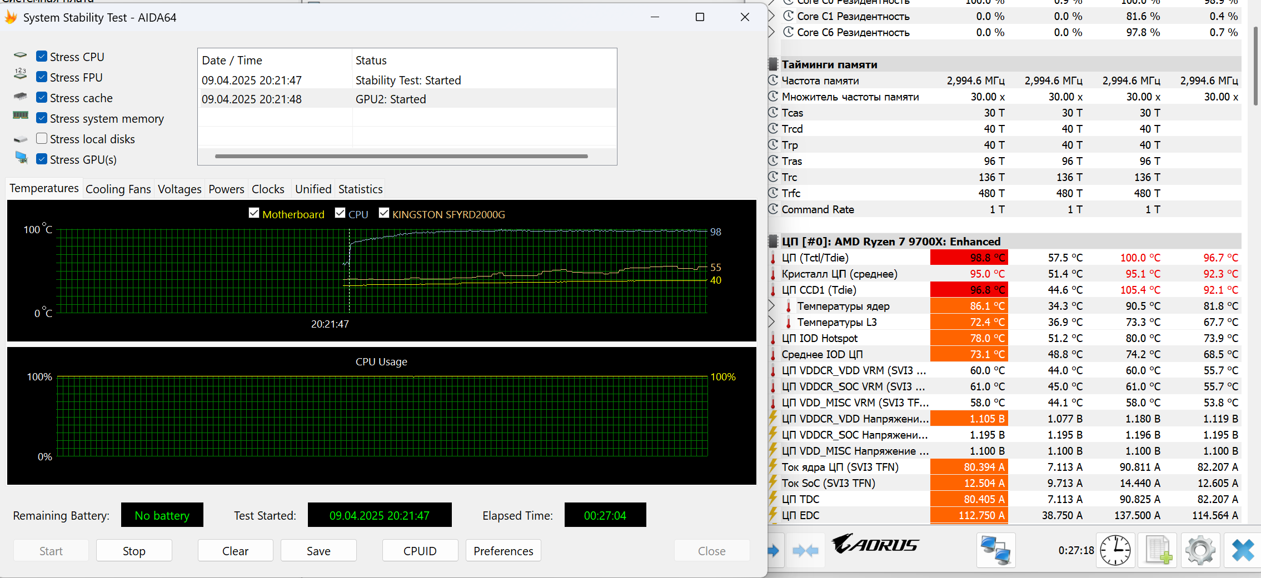Open the CPUID panel
Viewport: 1261px width, 578px height.
(420, 551)
